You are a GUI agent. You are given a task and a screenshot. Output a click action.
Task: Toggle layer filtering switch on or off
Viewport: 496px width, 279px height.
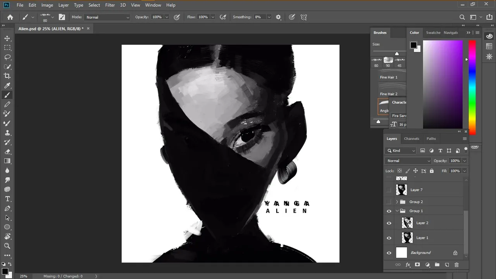point(466,150)
